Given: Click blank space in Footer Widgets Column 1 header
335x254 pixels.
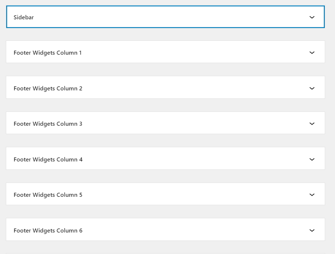Looking at the screenshot, I should click(165, 52).
